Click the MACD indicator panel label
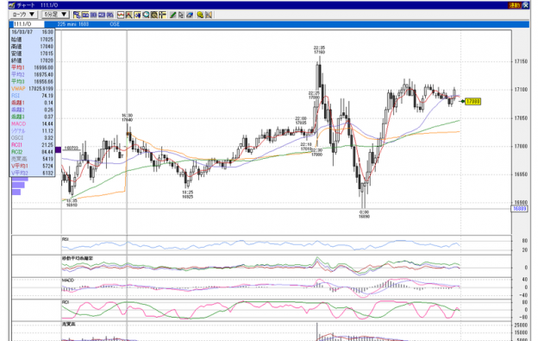The width and height of the screenshot is (538, 341). point(68,281)
